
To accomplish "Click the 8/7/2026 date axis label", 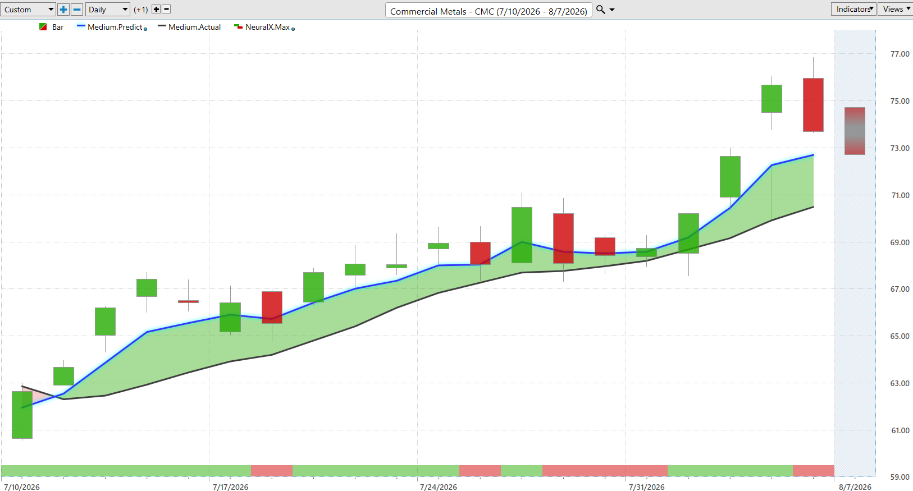I will [x=855, y=487].
